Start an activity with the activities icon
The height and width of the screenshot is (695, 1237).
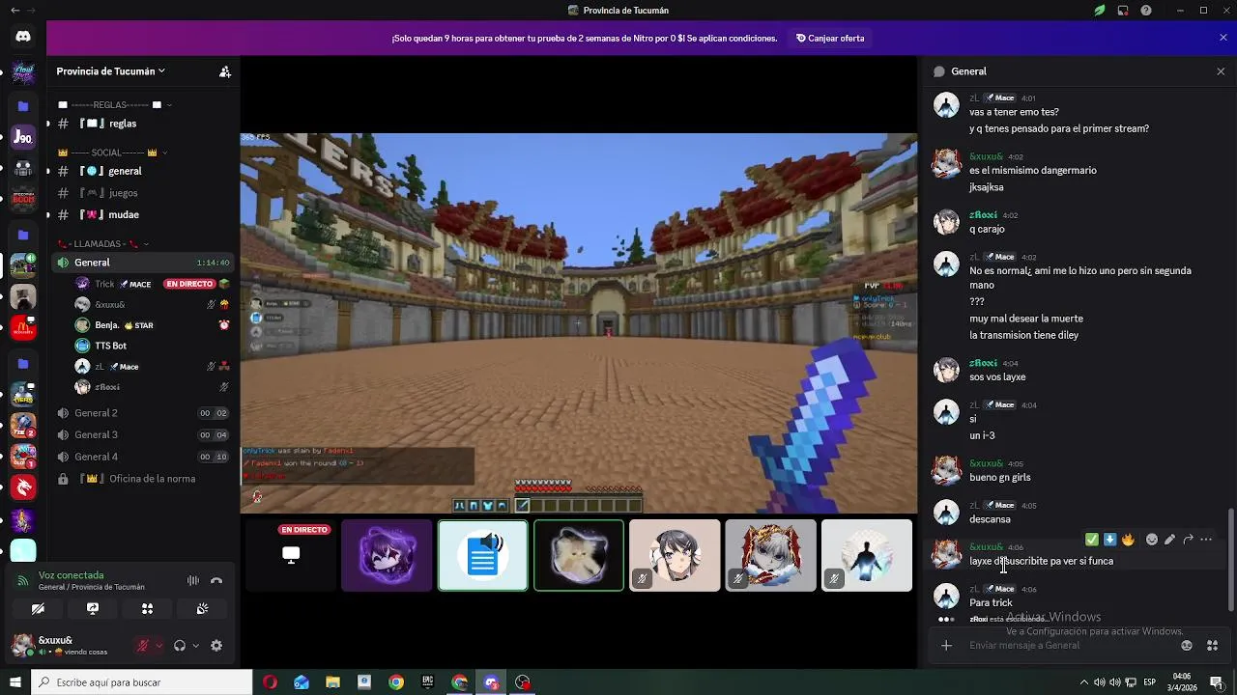147,609
